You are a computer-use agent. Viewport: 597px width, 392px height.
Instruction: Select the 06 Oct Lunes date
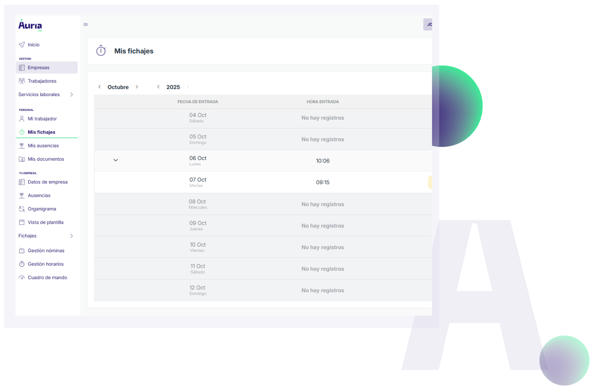[198, 160]
